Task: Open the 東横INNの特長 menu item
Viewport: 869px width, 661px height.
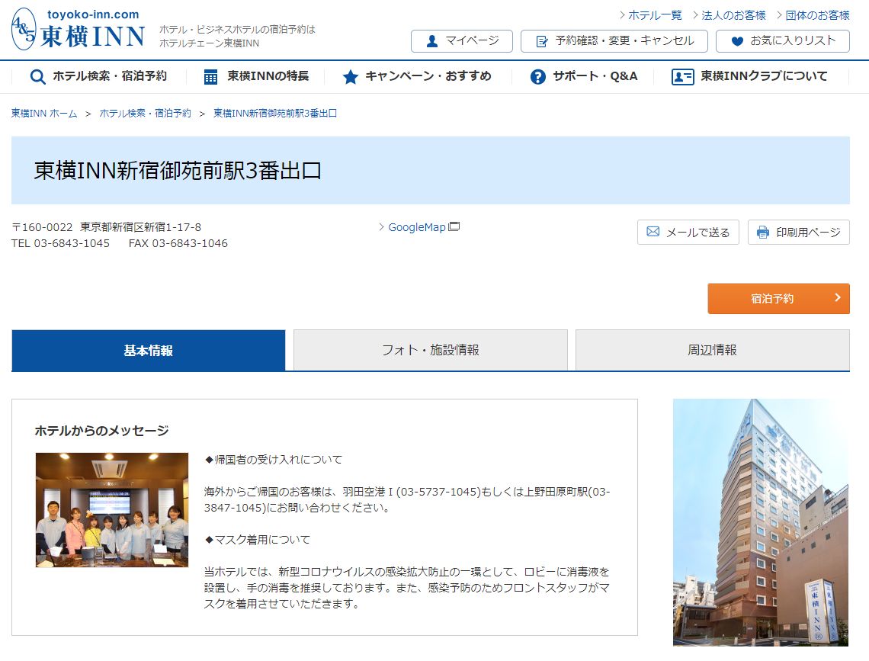Action: point(256,76)
